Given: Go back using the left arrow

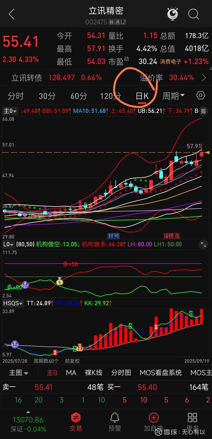Looking at the screenshot, I should coord(12,14).
